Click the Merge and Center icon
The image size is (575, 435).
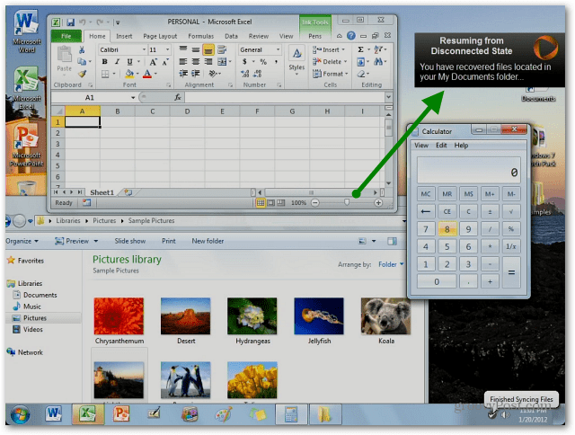[x=222, y=62]
